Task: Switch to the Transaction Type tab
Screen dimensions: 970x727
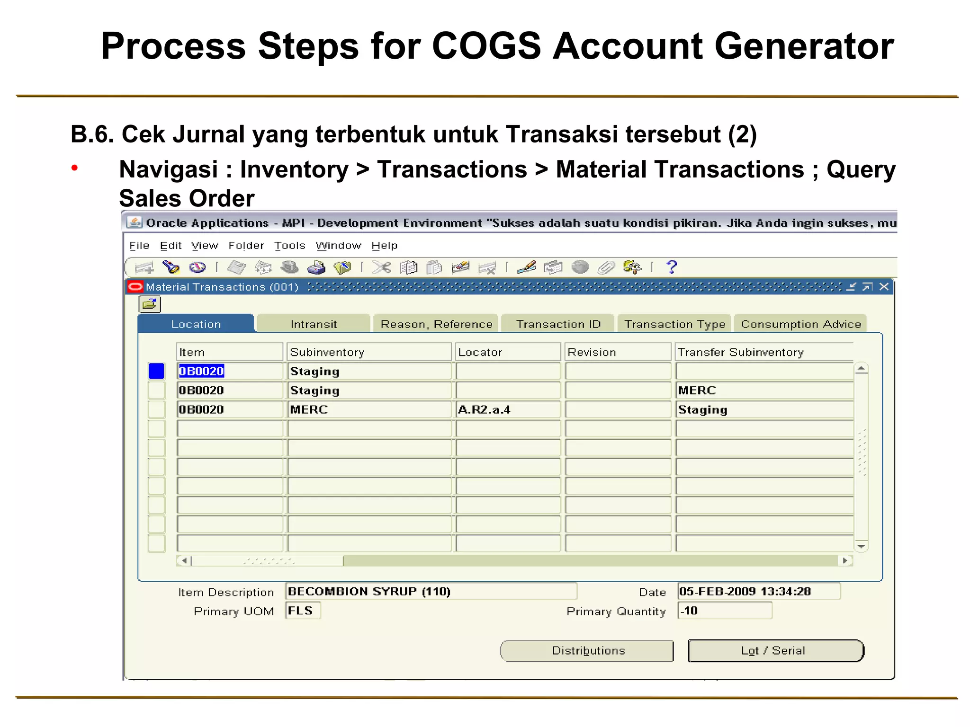Action: coord(674,324)
